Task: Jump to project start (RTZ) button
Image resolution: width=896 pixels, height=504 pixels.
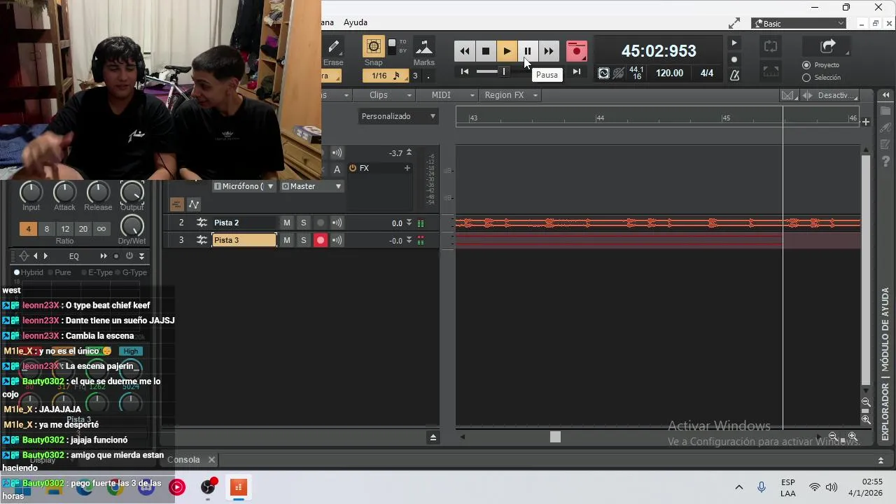Action: point(465,71)
